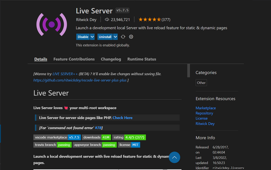Click the five-star rating stars

click(149, 20)
